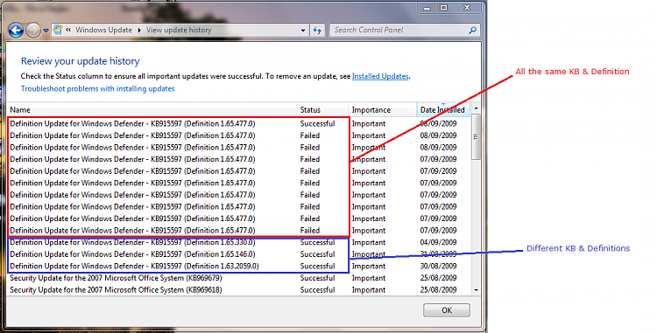
Task: Select Security Update KB969679 row
Action: coord(237,278)
